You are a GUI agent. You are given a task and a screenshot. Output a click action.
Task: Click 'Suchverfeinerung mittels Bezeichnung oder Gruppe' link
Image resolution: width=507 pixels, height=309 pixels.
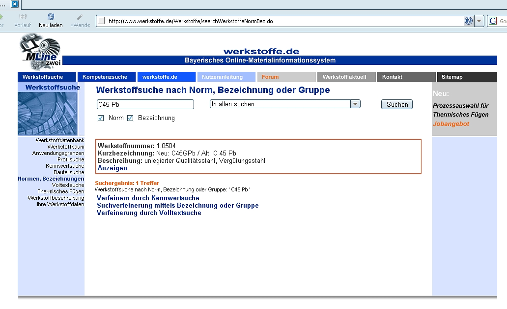click(x=178, y=205)
